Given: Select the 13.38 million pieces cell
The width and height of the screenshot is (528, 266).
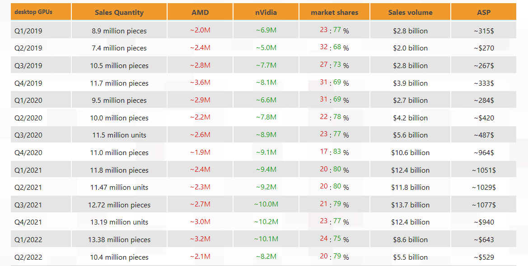Looking at the screenshot, I should [119, 240].
